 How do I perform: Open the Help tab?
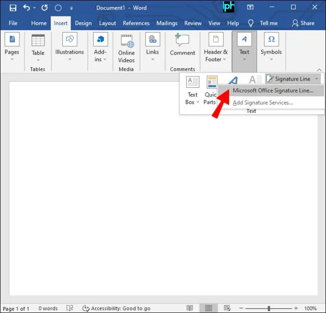tap(233, 23)
